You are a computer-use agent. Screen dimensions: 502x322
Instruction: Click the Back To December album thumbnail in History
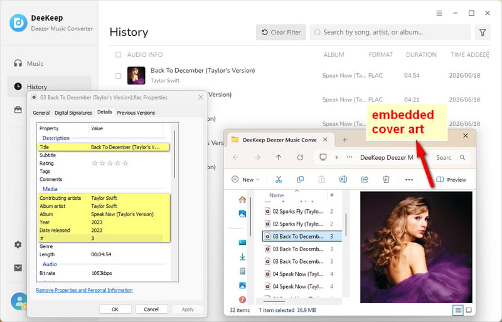coord(136,75)
